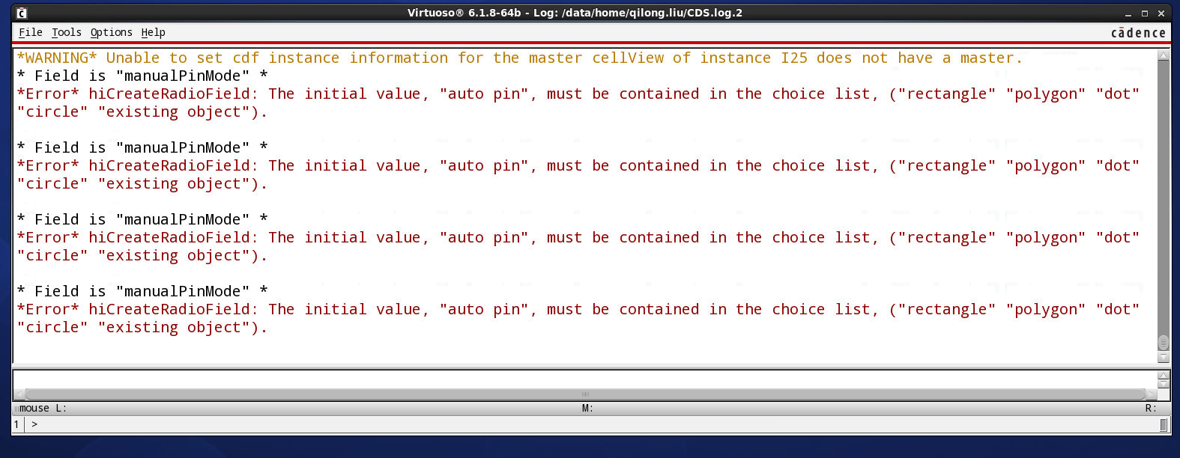Viewport: 1180px width, 458px height.
Task: Click the horizontal scrollbar in input pane
Action: pyautogui.click(x=585, y=394)
